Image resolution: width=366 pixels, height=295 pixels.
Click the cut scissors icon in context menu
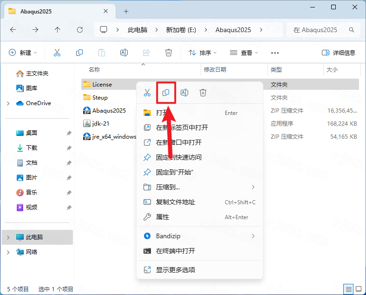point(147,93)
